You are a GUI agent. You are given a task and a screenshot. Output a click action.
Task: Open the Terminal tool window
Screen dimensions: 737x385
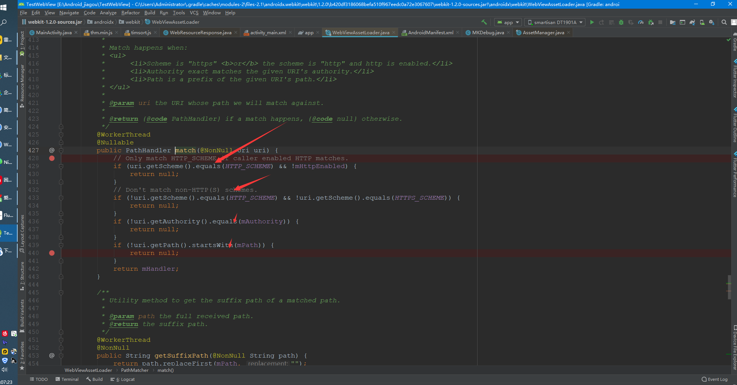point(67,379)
